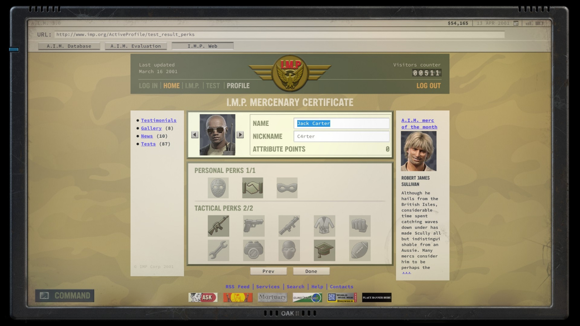Image resolution: width=580 pixels, height=326 pixels.
Task: Select the wrench tactical perk
Action: [218, 250]
